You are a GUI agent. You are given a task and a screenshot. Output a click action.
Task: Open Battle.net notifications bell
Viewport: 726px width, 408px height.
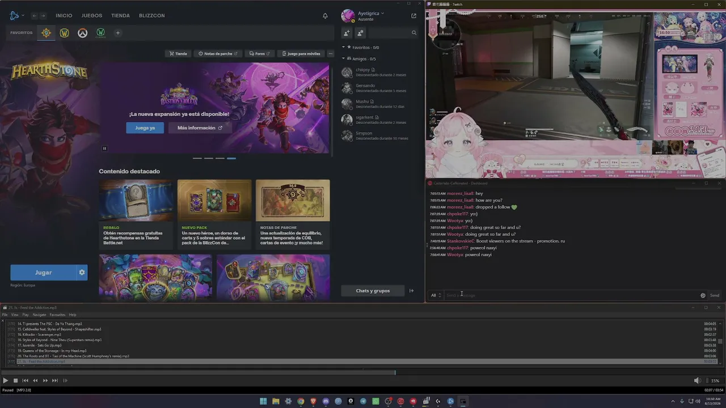[325, 16]
